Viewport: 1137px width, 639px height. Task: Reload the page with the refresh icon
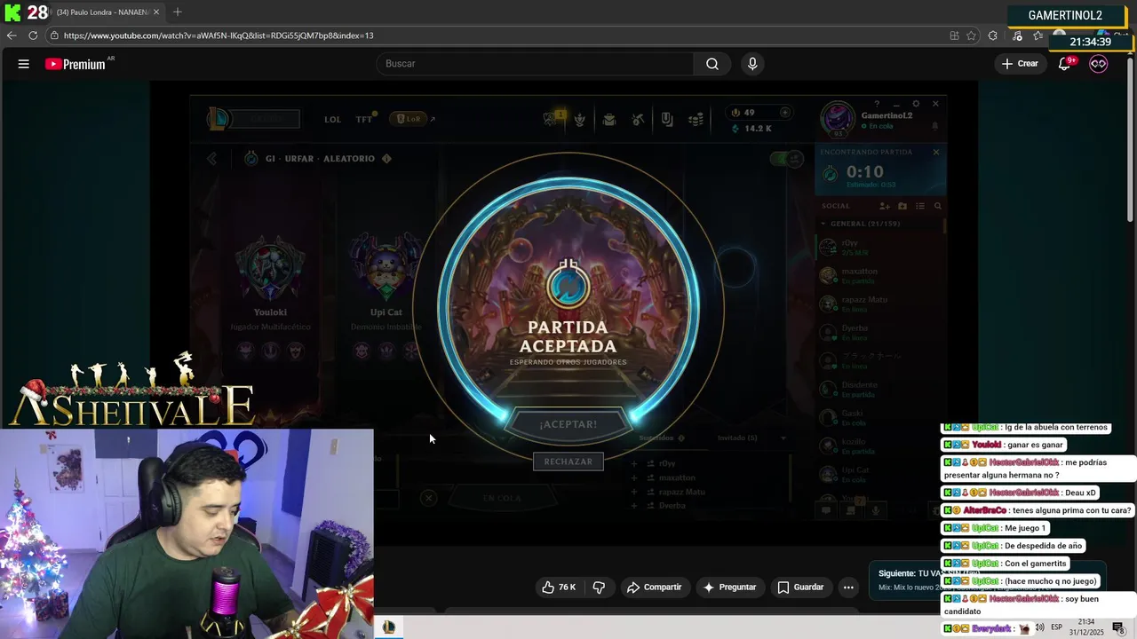point(33,35)
